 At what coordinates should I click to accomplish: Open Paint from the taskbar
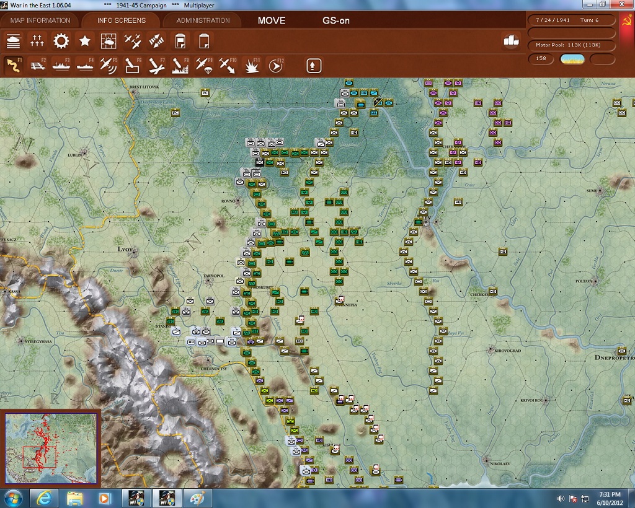click(197, 498)
